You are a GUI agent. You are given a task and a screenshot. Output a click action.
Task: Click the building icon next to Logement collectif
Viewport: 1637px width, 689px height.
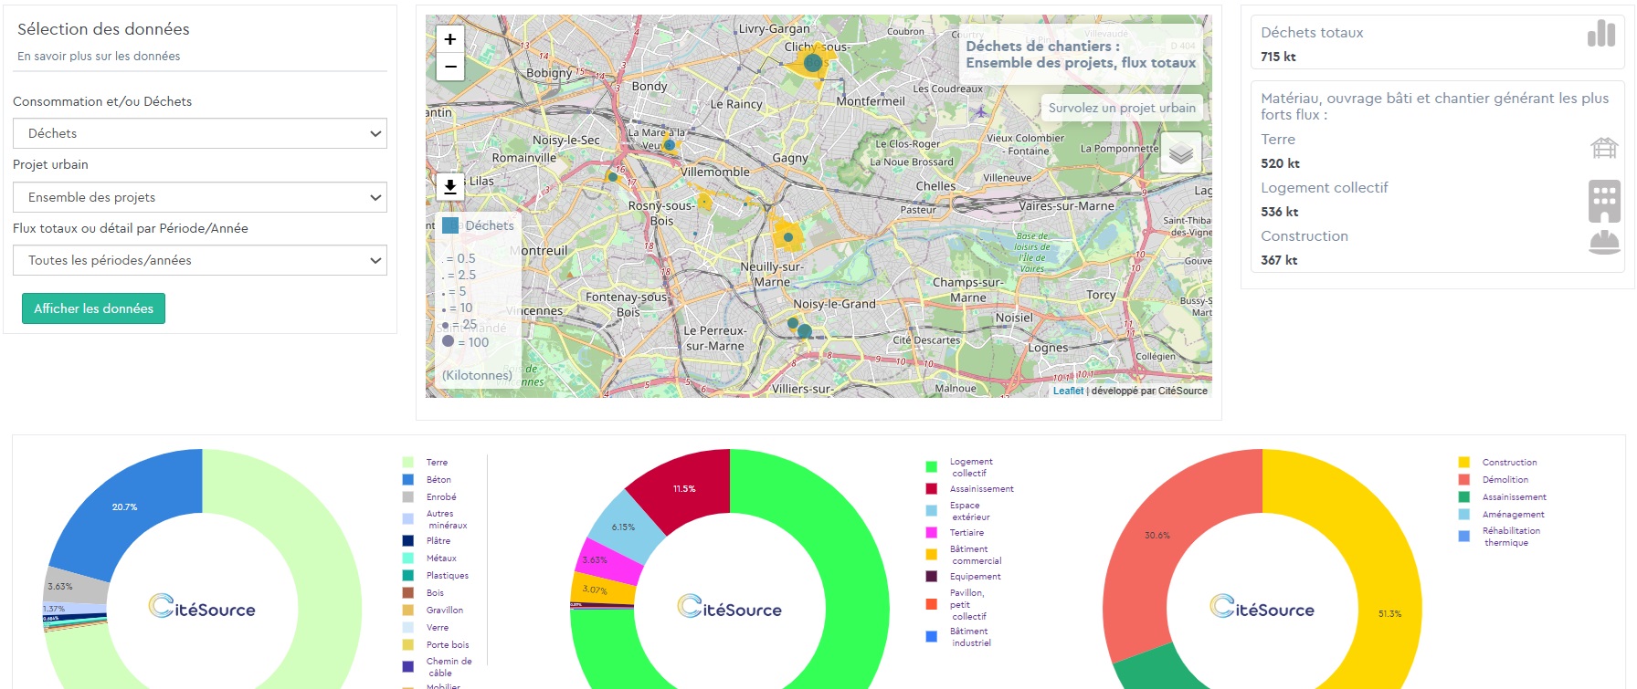1603,201
